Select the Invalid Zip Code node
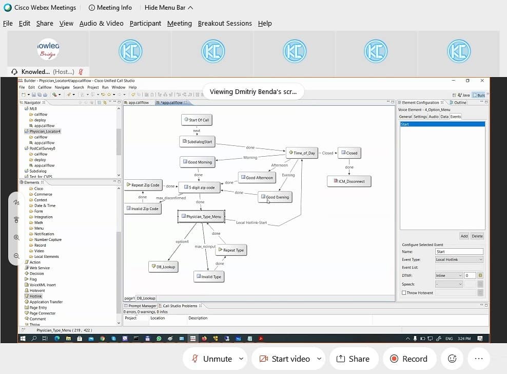This screenshot has height=374, width=507. (x=143, y=209)
